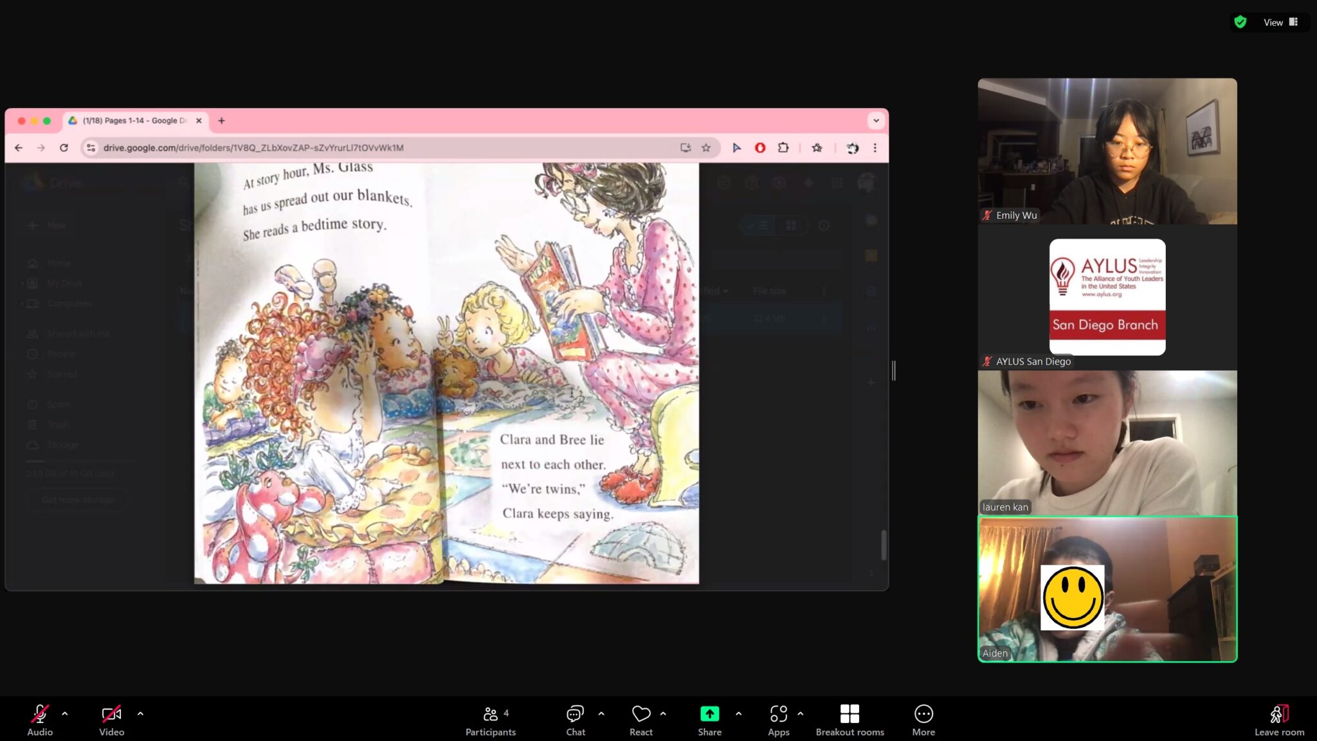Open a new browser tab

pos(221,120)
